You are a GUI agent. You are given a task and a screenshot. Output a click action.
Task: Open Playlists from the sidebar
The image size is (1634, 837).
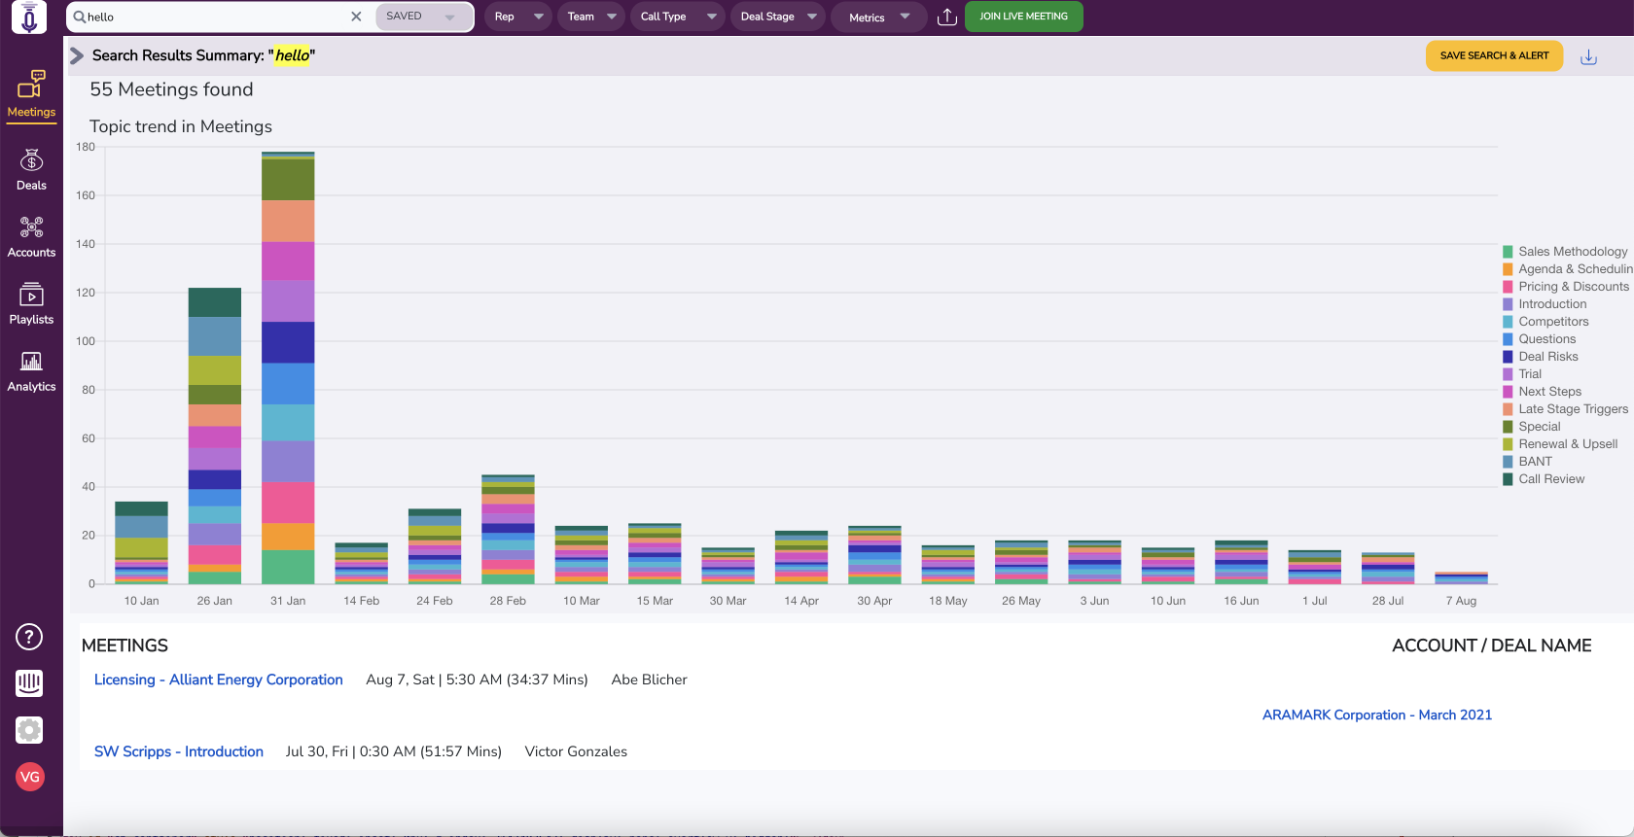point(31,304)
